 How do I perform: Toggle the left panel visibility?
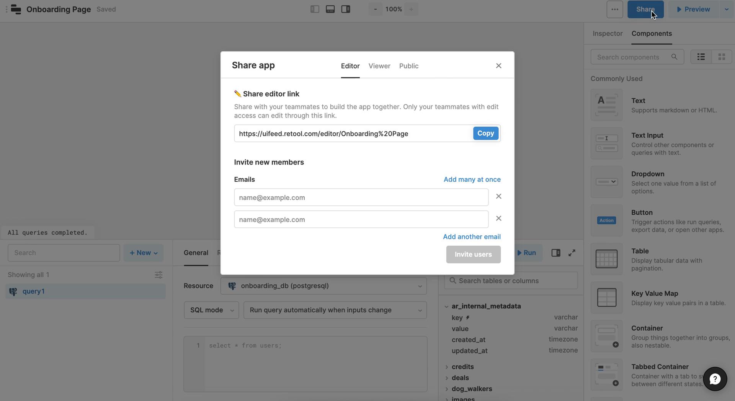pyautogui.click(x=314, y=9)
